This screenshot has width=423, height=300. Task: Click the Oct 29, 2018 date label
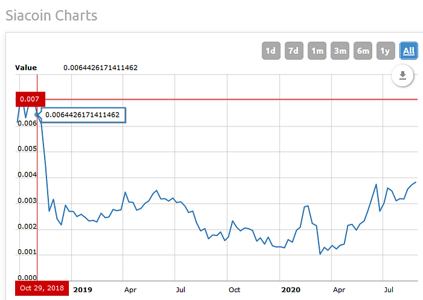point(42,288)
